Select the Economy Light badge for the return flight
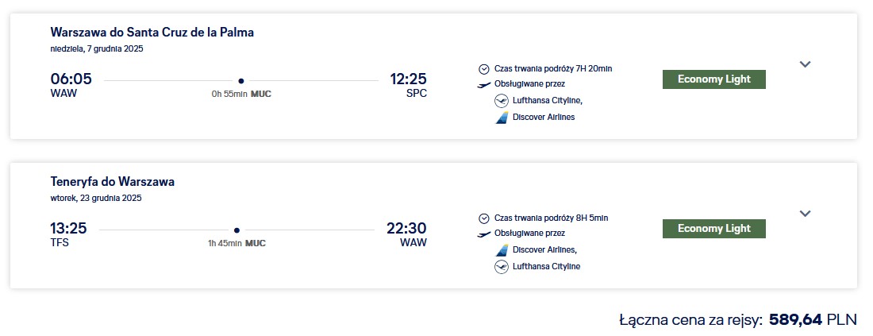This screenshot has width=873, height=336. tap(713, 229)
